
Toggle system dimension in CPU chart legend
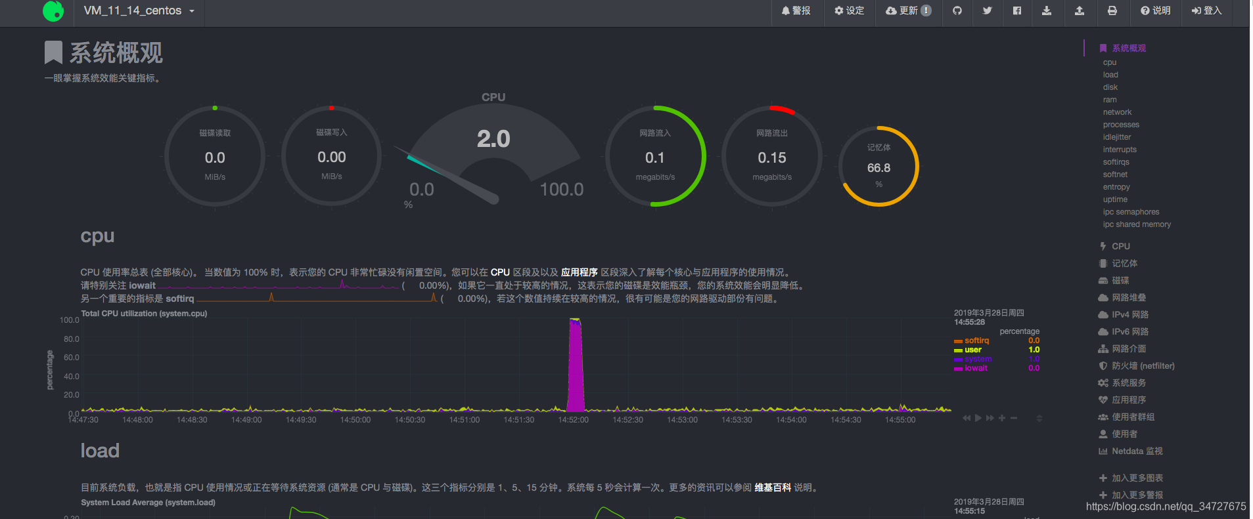[978, 359]
